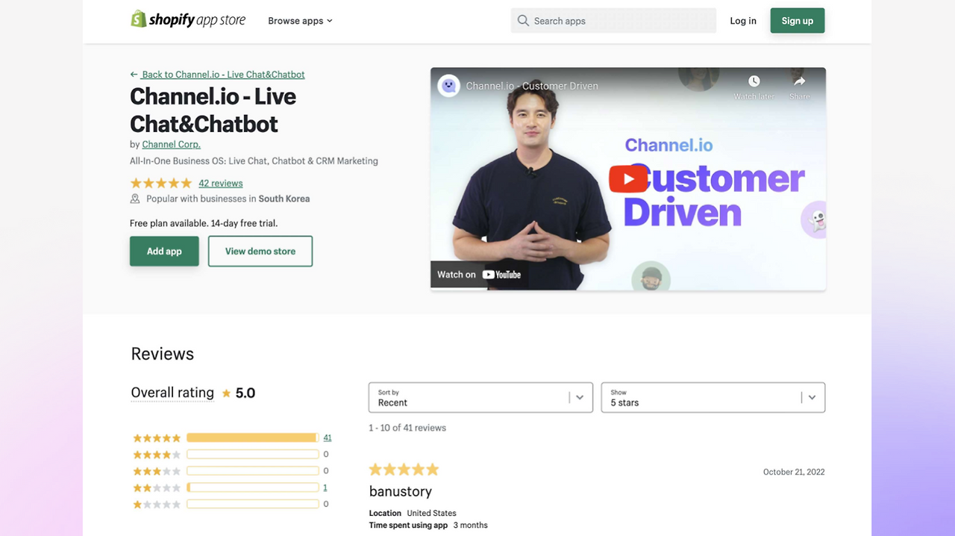Click the five-star row icons in breakdown

(x=157, y=438)
